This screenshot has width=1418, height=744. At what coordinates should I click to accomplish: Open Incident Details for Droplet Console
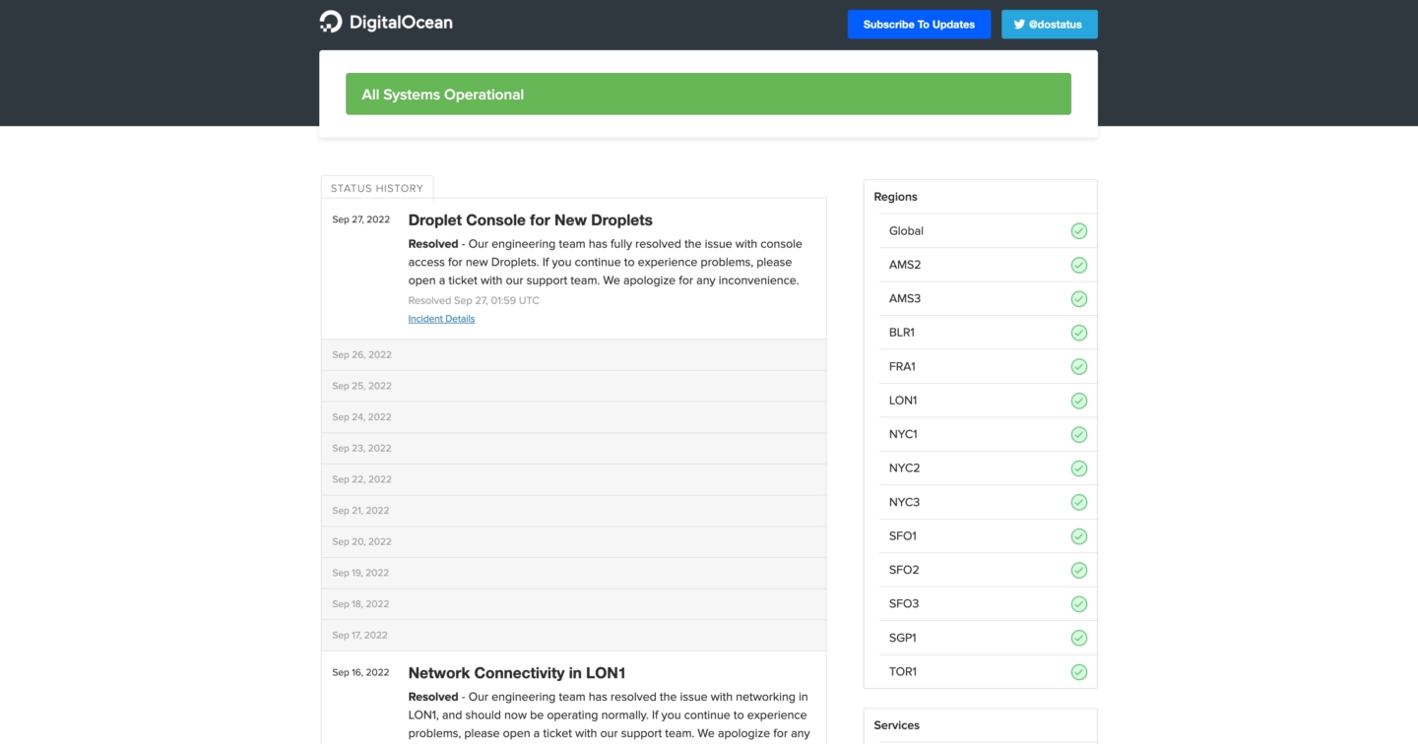point(441,319)
